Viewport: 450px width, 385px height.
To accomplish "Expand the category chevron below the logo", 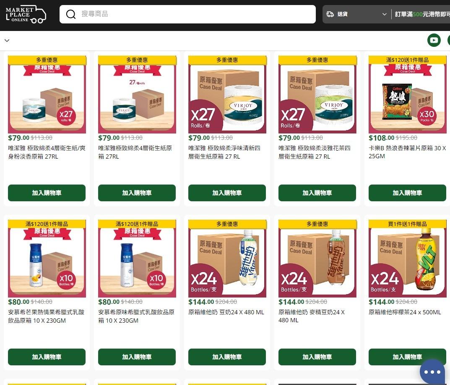I will (7, 41).
